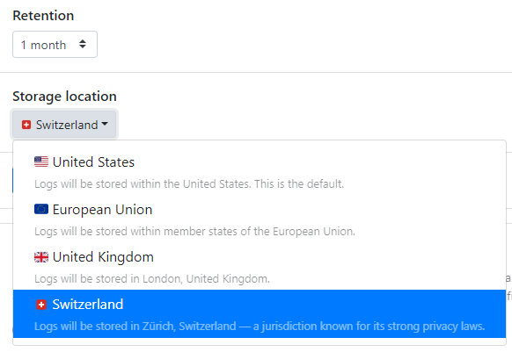Click the European Union member states description
The image size is (512, 352).
(x=194, y=232)
